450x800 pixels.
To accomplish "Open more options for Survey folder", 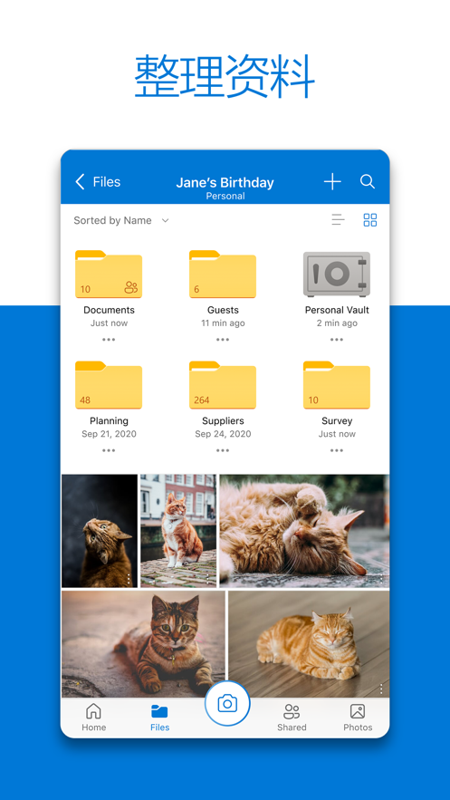I will [336, 450].
